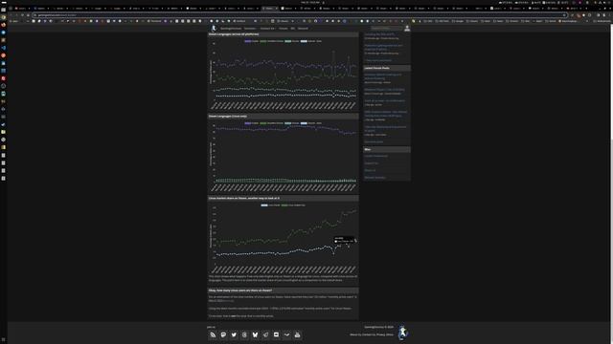Open Cookie Preferences under Misc
613x344 pixels.
pyautogui.click(x=376, y=156)
